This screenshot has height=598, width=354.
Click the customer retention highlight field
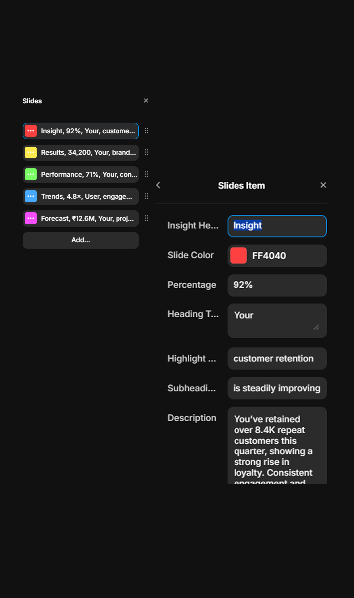click(277, 359)
